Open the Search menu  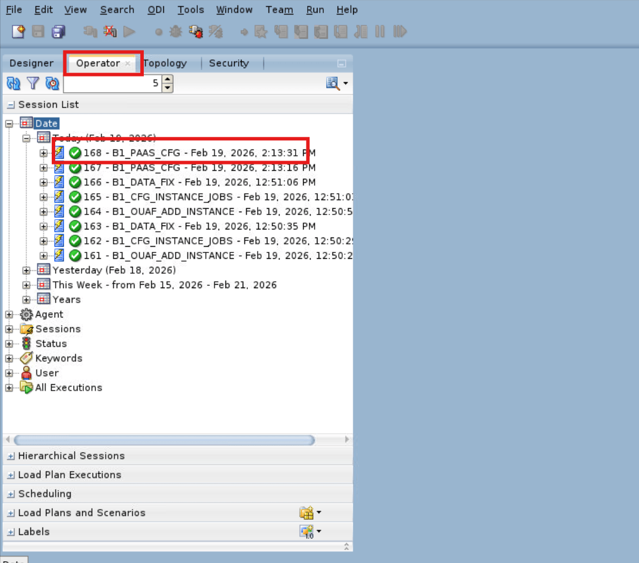coord(117,10)
